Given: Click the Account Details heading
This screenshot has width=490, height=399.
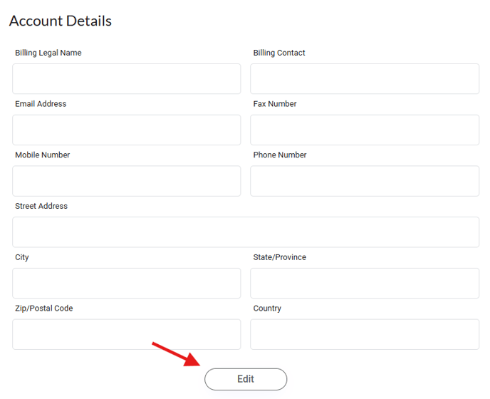Looking at the screenshot, I should (x=61, y=21).
